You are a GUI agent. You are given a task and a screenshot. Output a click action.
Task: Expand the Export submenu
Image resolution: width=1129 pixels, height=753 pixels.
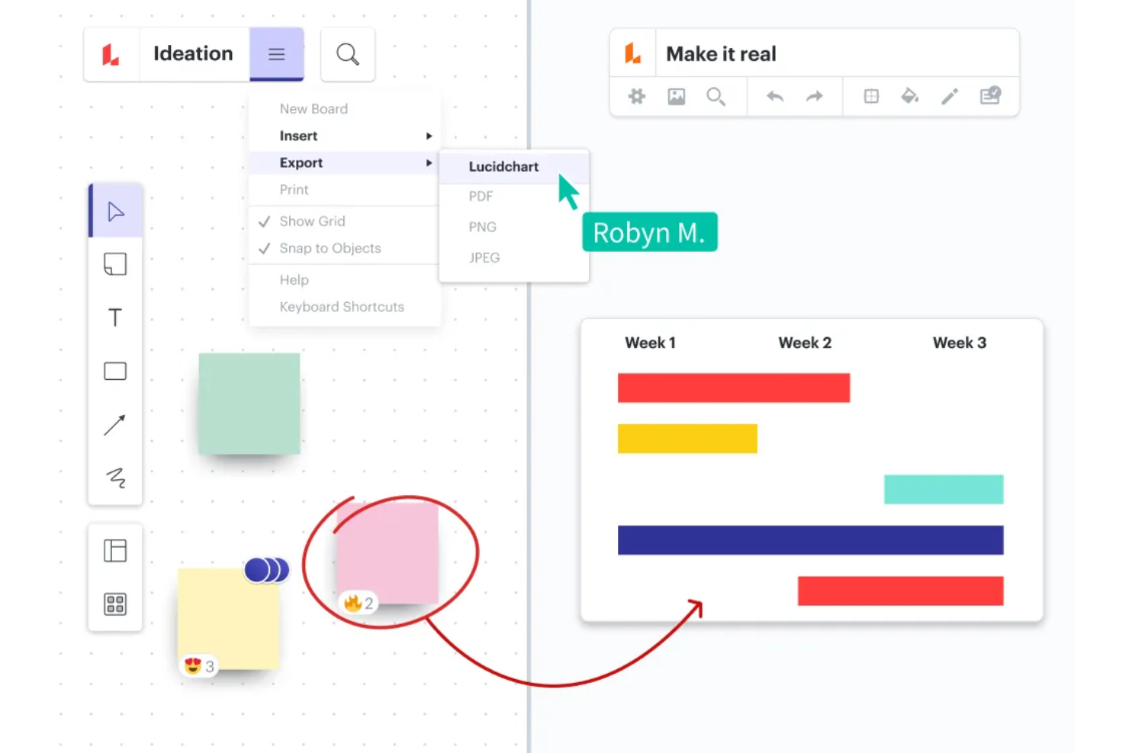point(345,163)
